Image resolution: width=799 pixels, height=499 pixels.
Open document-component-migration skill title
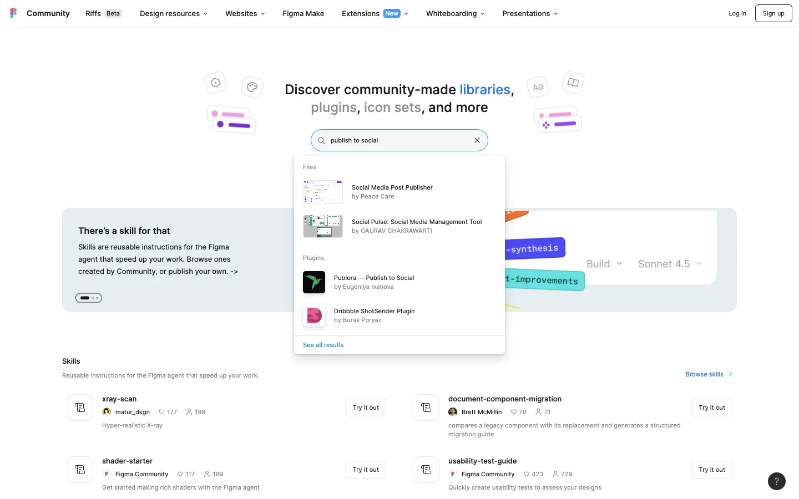click(505, 399)
